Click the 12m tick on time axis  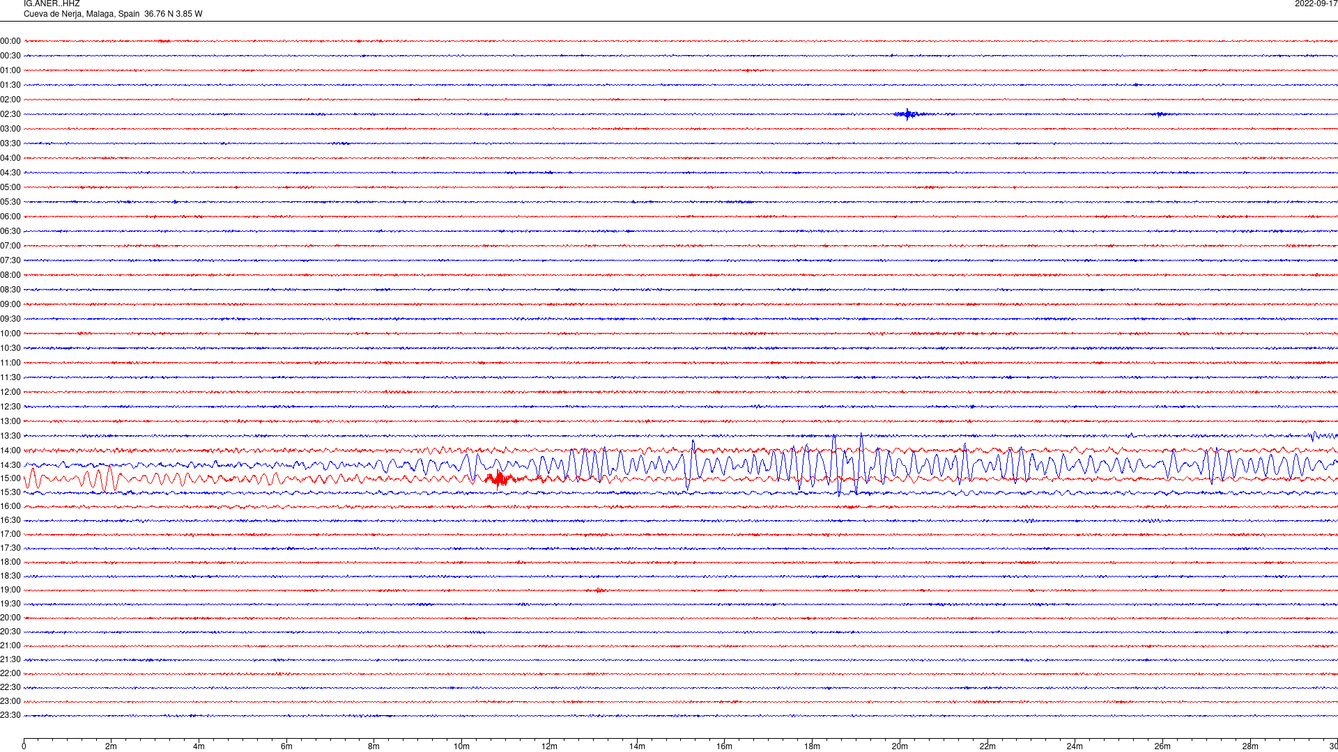tap(549, 746)
